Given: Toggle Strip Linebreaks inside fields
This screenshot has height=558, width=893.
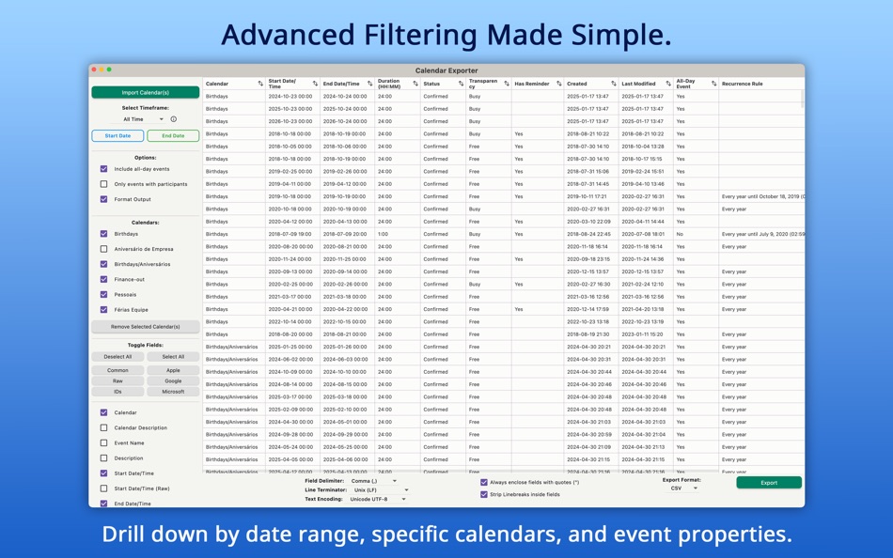Looking at the screenshot, I should [484, 494].
